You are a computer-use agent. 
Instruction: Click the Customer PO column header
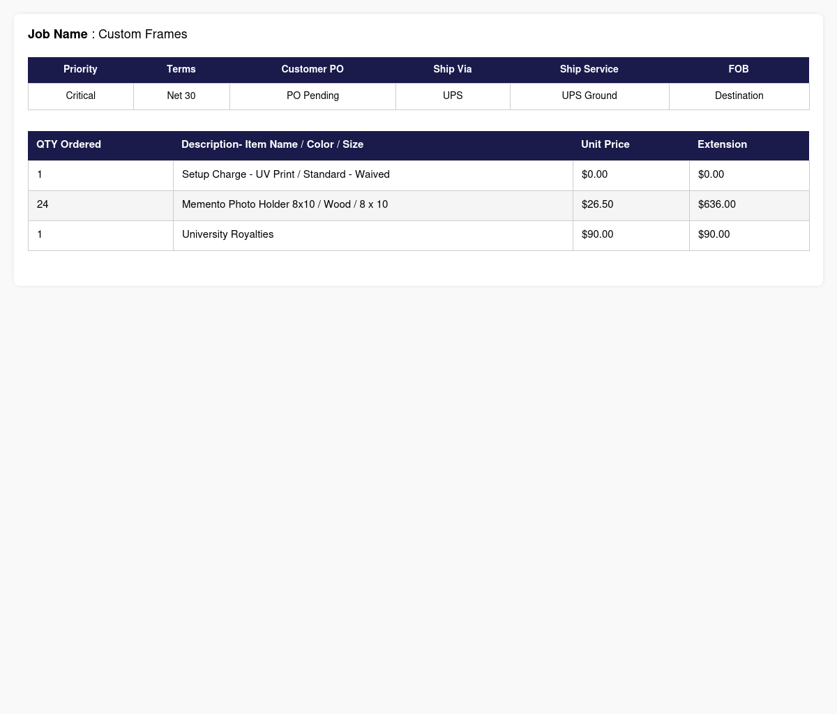point(312,70)
